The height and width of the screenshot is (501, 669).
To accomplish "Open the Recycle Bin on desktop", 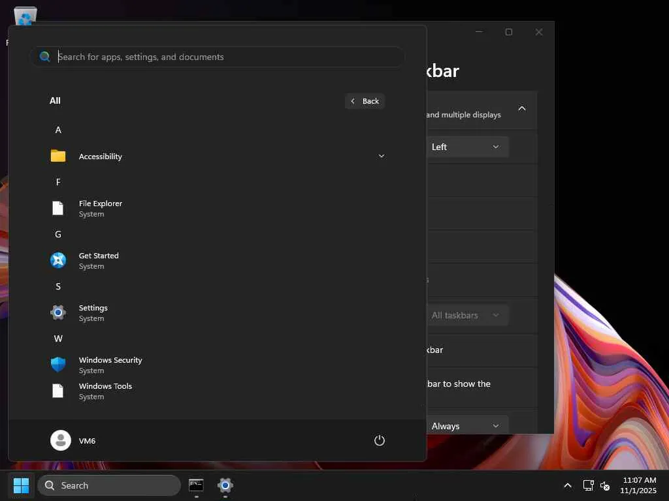I will click(25, 16).
